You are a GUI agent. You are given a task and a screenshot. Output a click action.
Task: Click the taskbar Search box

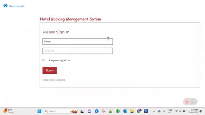click(x=61, y=111)
